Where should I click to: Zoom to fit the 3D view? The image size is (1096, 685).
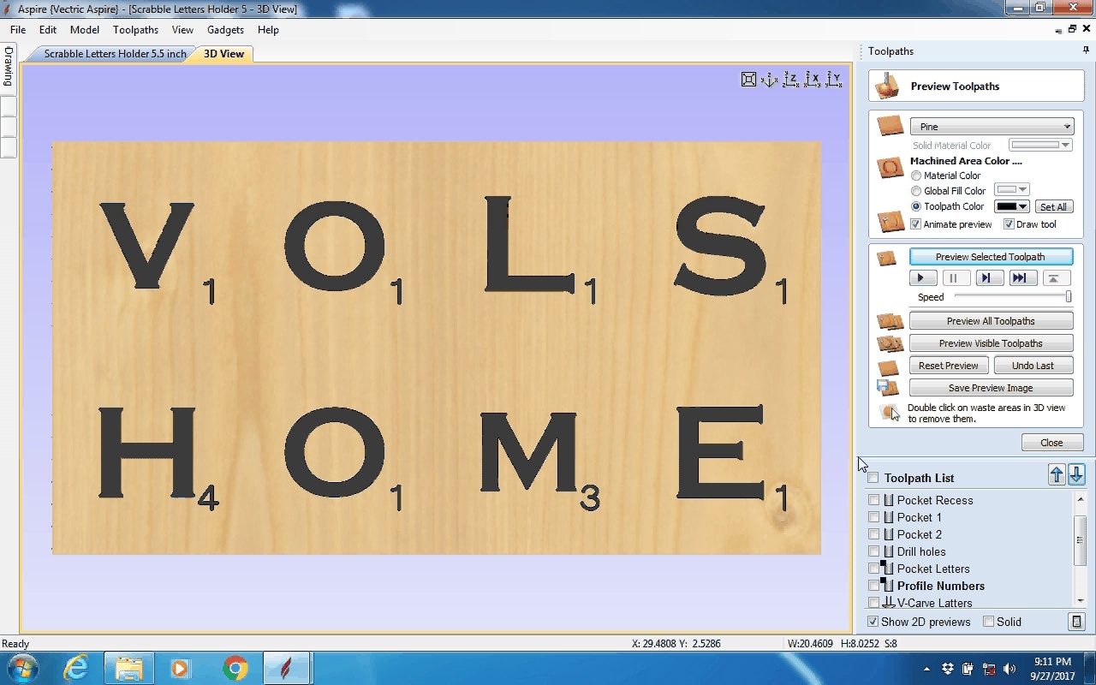(748, 80)
